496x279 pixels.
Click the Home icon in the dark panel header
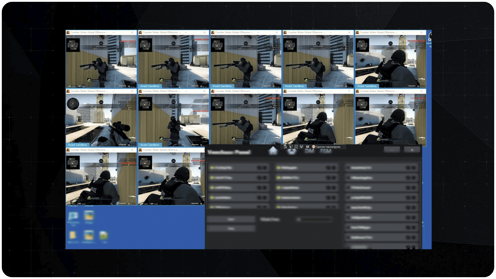click(273, 151)
